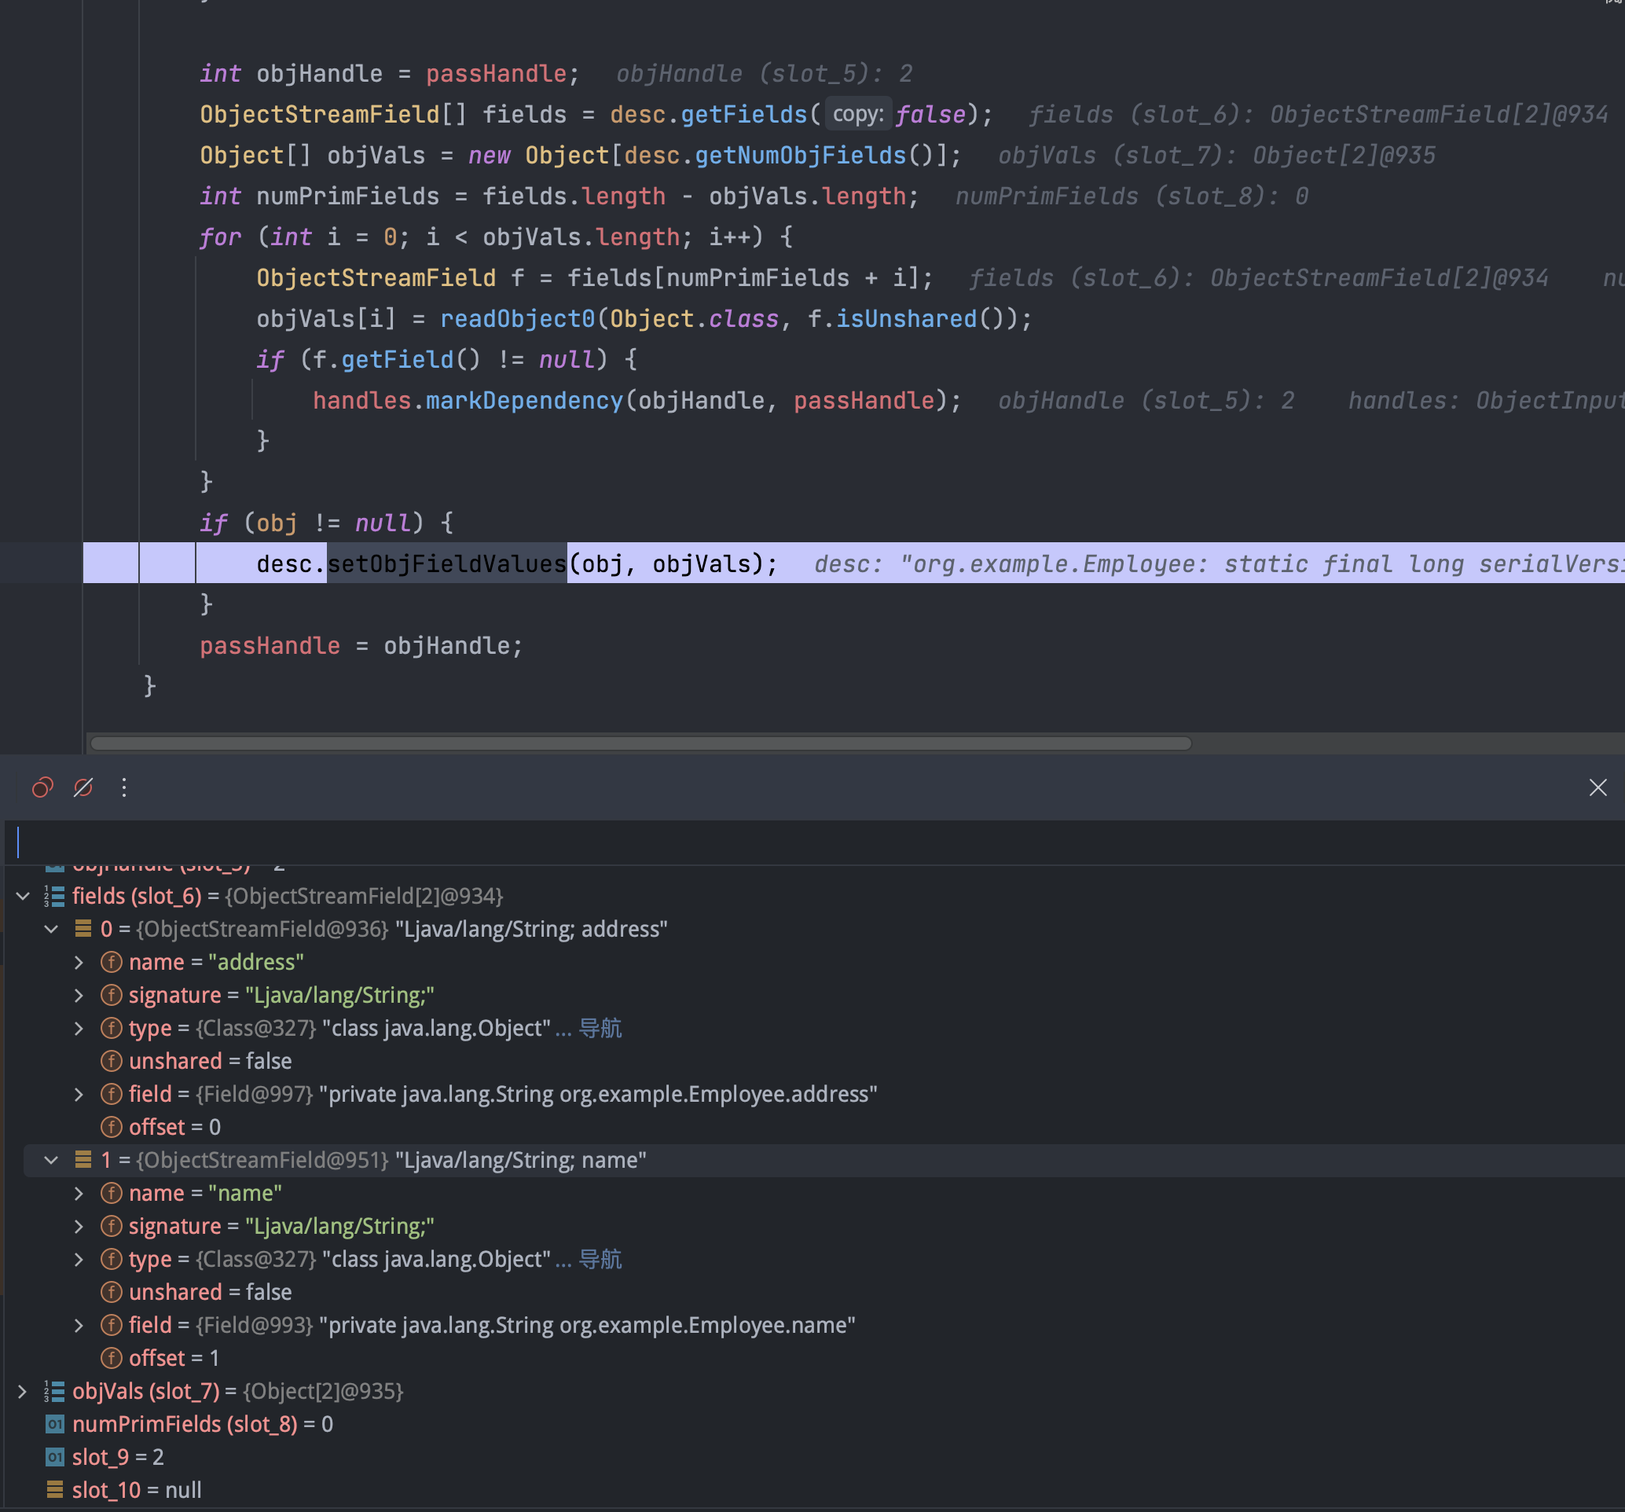Click the field icon beside offset = 1
1625x1512 pixels.
pos(111,1358)
